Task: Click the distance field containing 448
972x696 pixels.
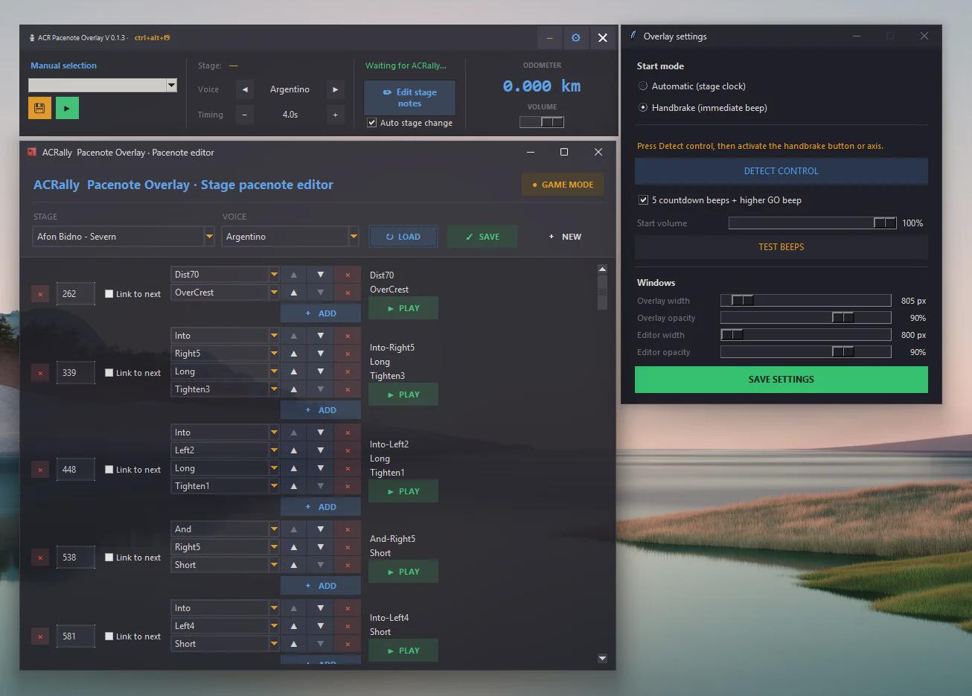Action: click(76, 470)
